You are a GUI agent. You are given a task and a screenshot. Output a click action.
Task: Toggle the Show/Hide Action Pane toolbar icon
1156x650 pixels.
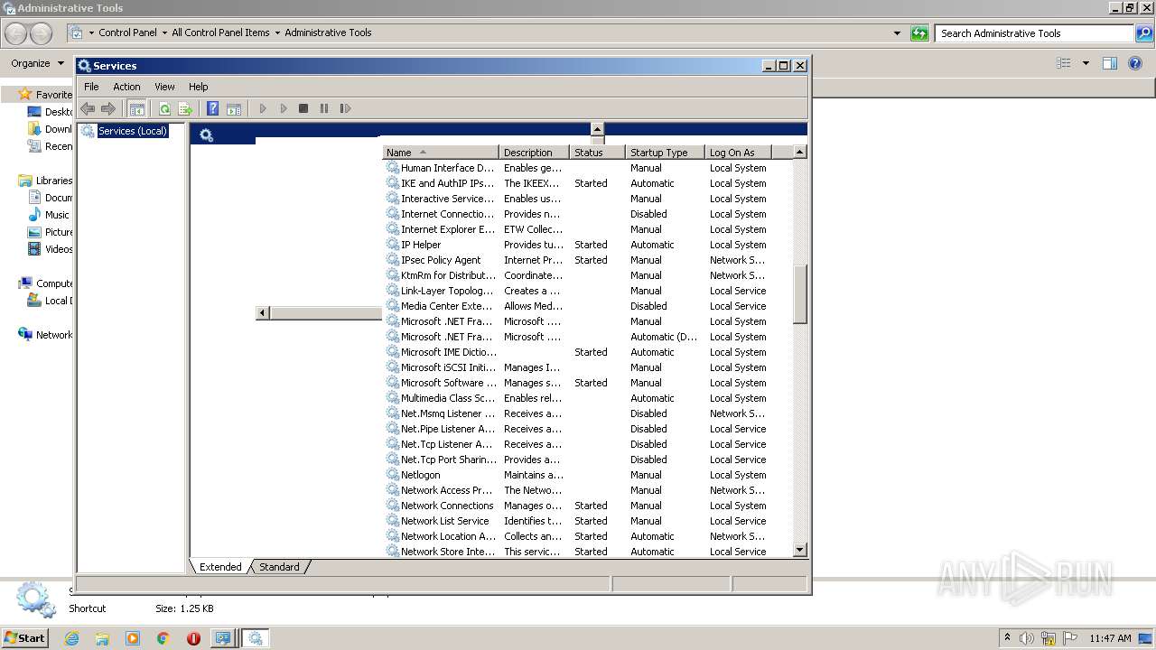234,108
